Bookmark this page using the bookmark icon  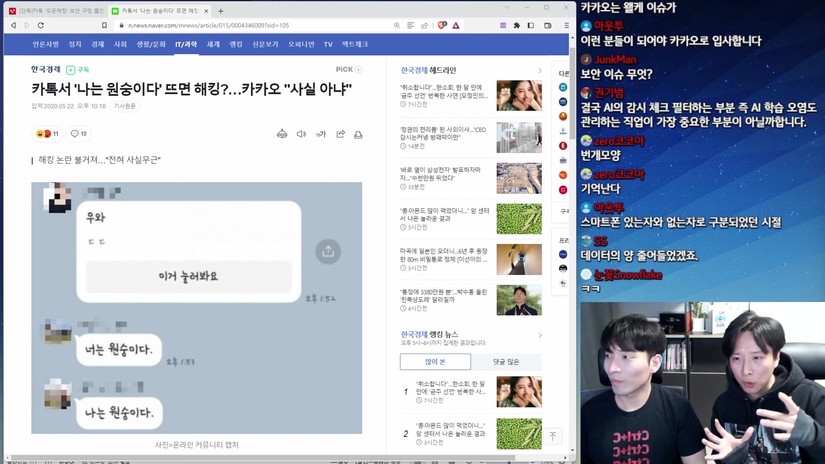(104, 26)
